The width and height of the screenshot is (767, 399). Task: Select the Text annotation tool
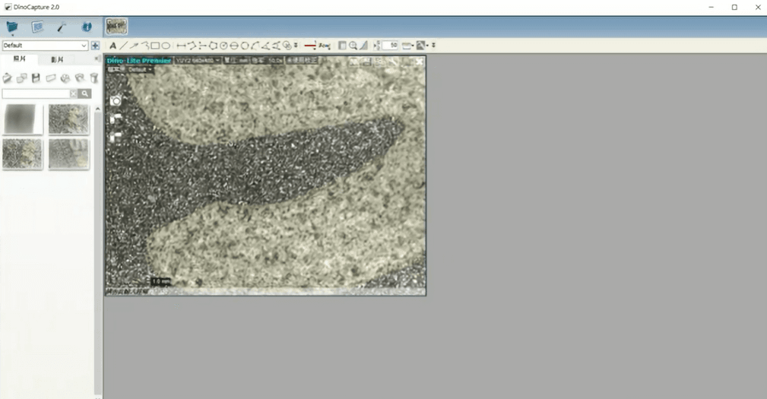pyautogui.click(x=113, y=46)
